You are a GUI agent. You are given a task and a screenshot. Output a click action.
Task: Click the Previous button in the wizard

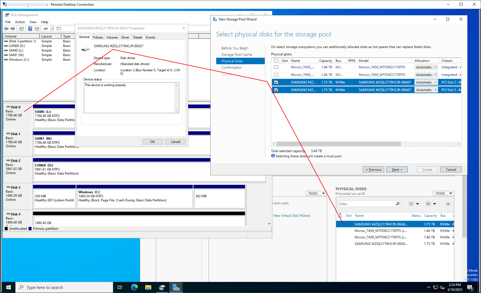click(x=373, y=169)
